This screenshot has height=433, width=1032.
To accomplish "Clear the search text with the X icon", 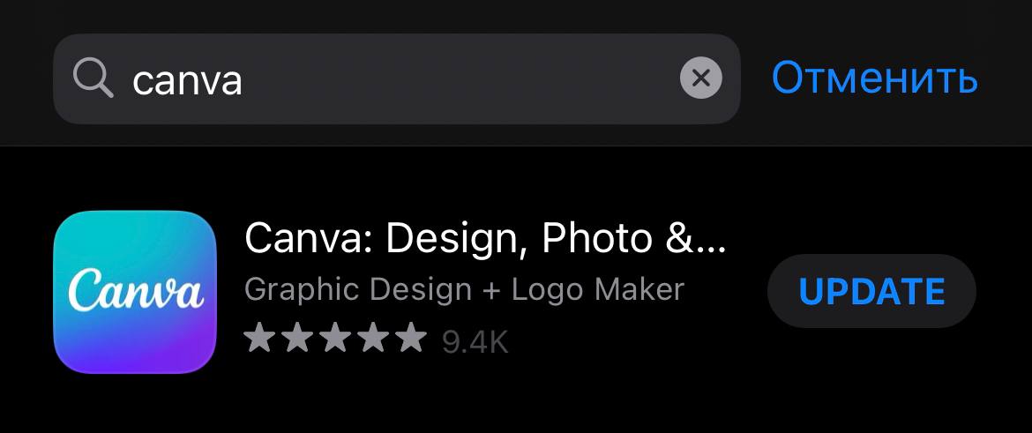I will pos(700,78).
